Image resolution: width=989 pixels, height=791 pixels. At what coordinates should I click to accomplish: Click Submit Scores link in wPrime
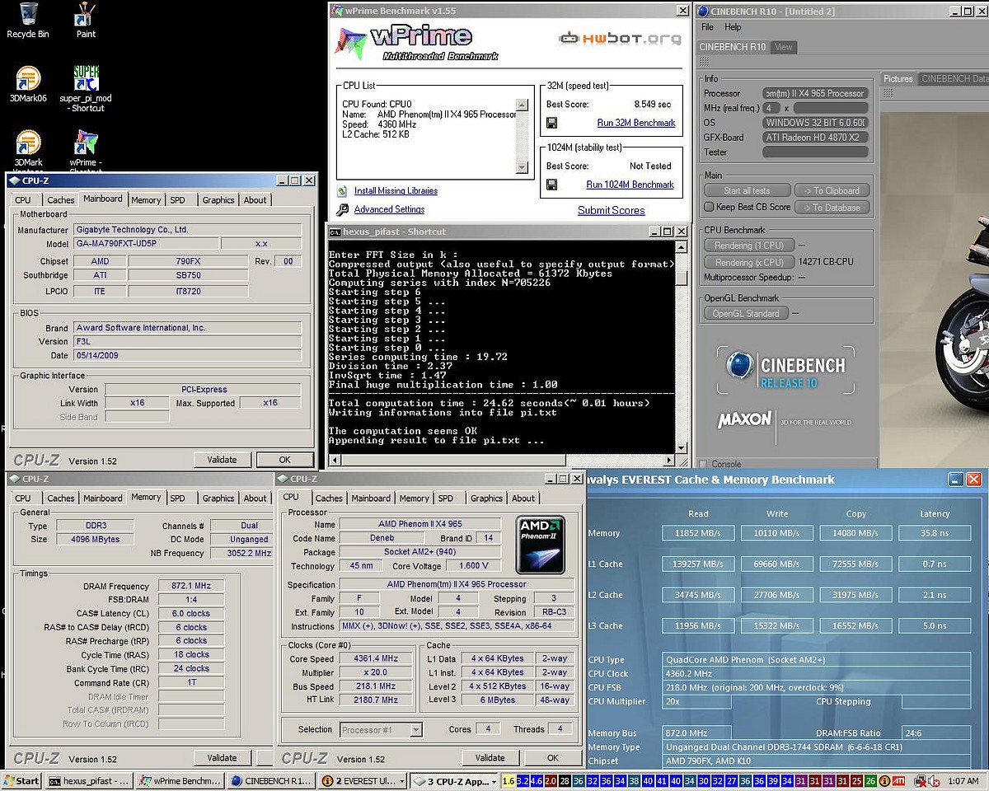pos(612,210)
